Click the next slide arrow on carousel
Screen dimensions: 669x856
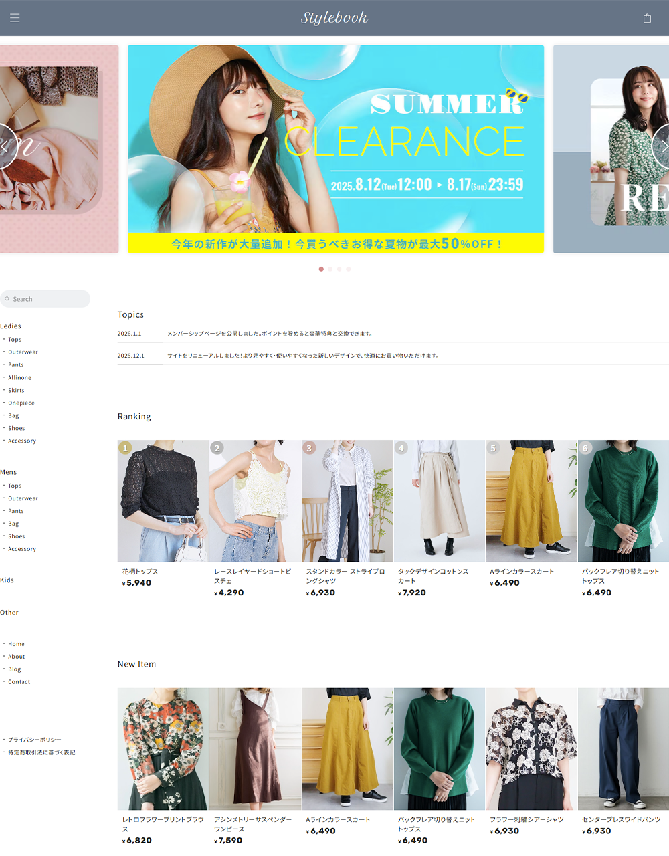tap(662, 146)
